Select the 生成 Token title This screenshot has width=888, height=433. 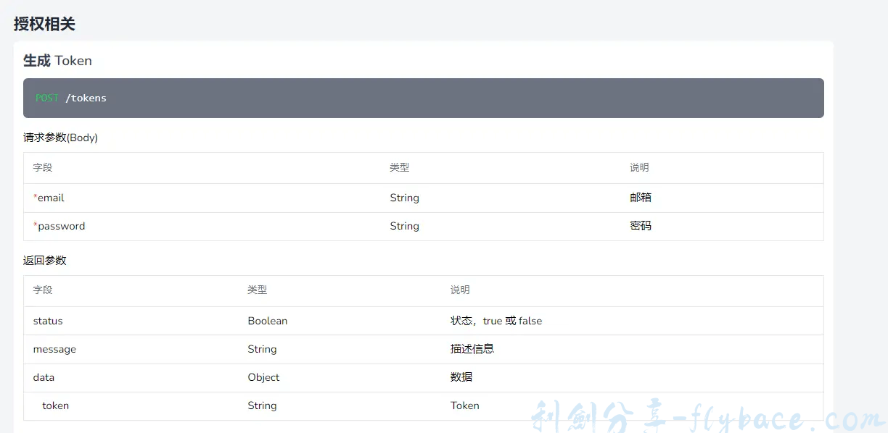[x=57, y=61]
